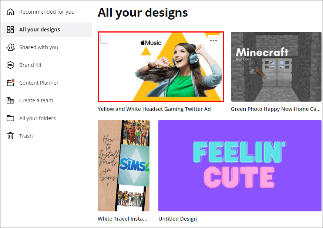
Task: Open the Untitled Design project
Action: click(239, 165)
